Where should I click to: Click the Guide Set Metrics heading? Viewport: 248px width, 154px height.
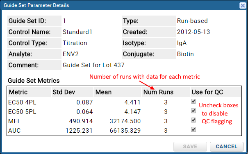click(x=34, y=81)
